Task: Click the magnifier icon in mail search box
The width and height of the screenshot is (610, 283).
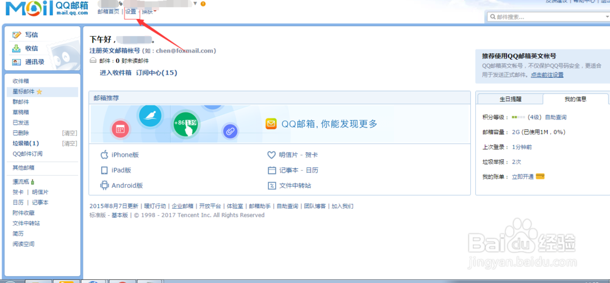Action: (x=493, y=16)
